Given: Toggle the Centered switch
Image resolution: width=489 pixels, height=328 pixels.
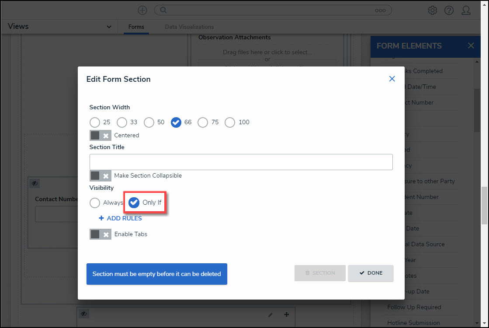Looking at the screenshot, I should (x=100, y=136).
